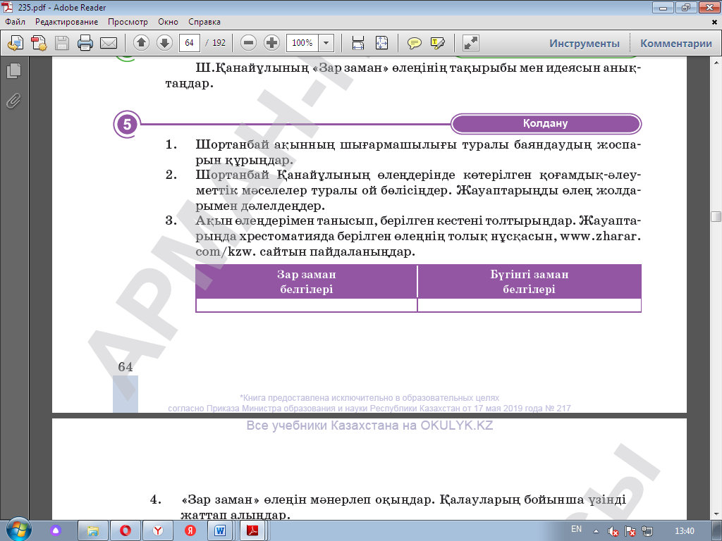Image resolution: width=722 pixels, height=541 pixels.
Task: Add a sticky note comment
Action: [x=414, y=43]
